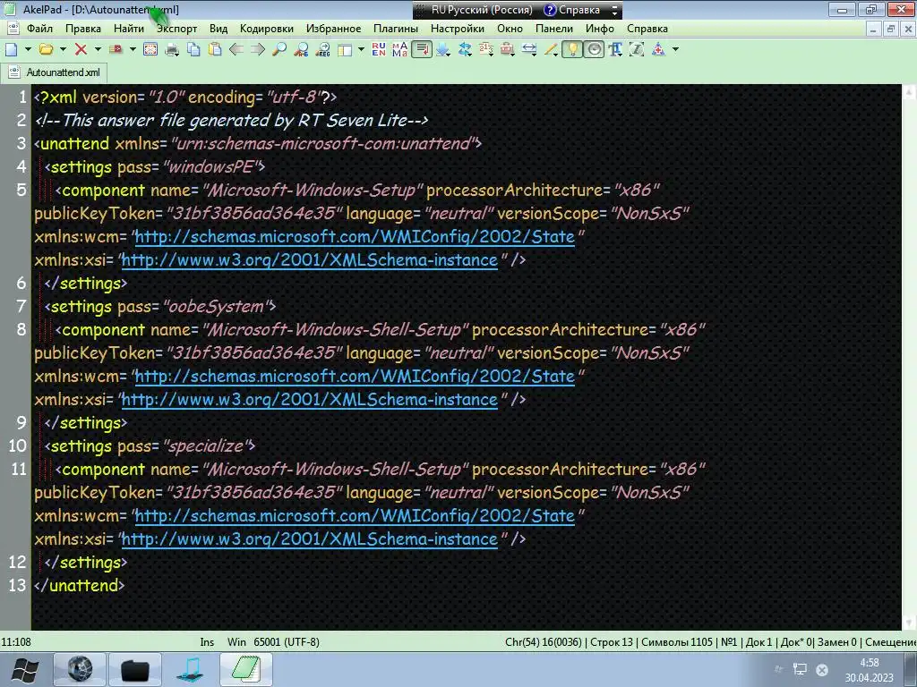Click the RU/EN keyboard layout conversion icon
The image size is (917, 687).
[x=379, y=50]
